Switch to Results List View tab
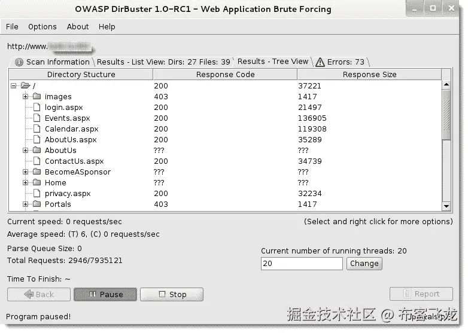Image resolution: width=468 pixels, height=333 pixels. point(163,62)
